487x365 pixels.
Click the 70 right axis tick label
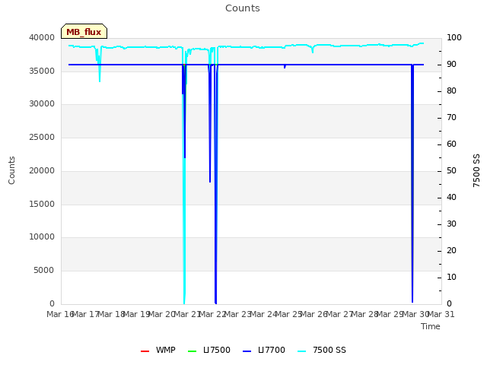(451, 117)
